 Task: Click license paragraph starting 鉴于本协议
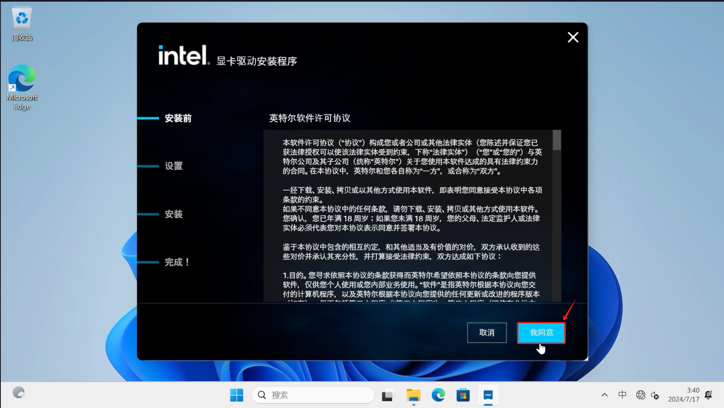click(x=411, y=252)
